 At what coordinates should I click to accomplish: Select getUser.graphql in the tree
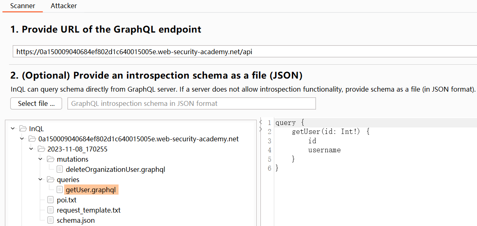(91, 190)
